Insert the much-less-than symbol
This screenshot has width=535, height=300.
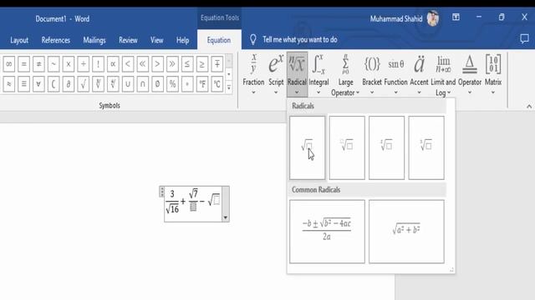tap(143, 64)
